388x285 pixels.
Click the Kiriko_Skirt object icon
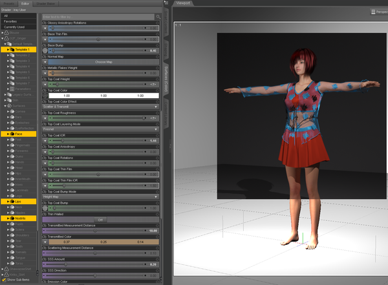pyautogui.click(x=6, y=275)
